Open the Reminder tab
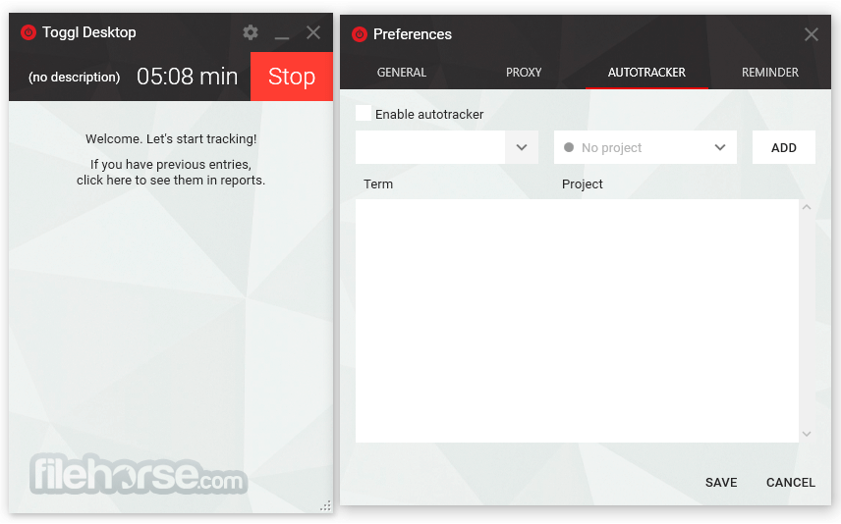Screen dimensions: 841x524 point(769,73)
